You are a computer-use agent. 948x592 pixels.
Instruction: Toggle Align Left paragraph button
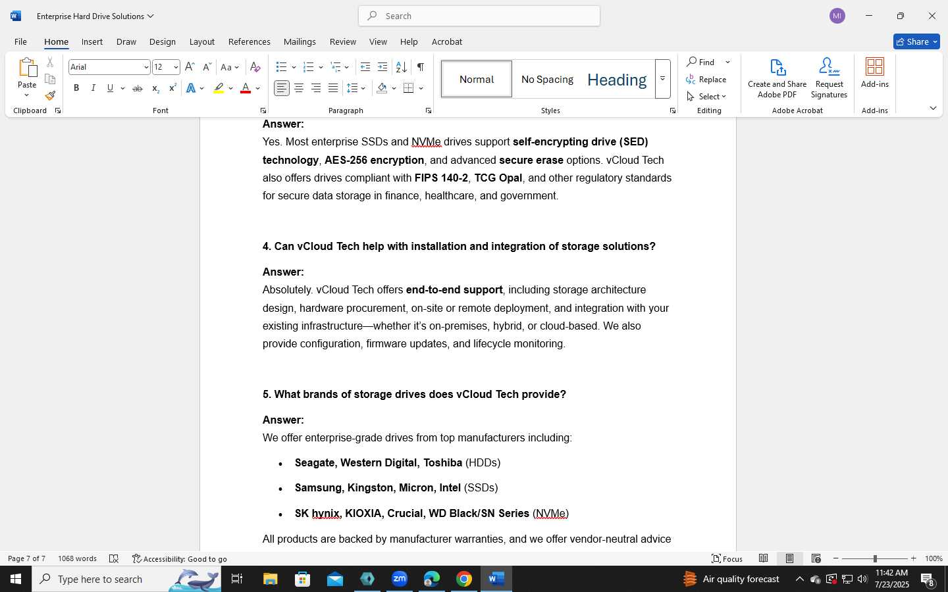(282, 88)
